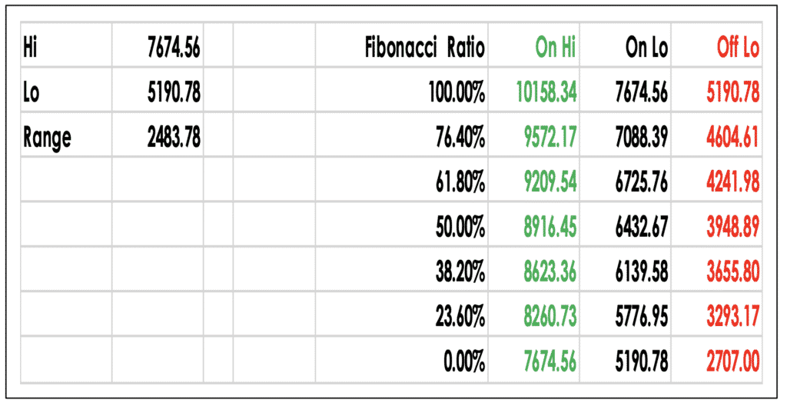This screenshot has width=787, height=406.
Task: Click the red value 4241.98
Action: coord(732,182)
